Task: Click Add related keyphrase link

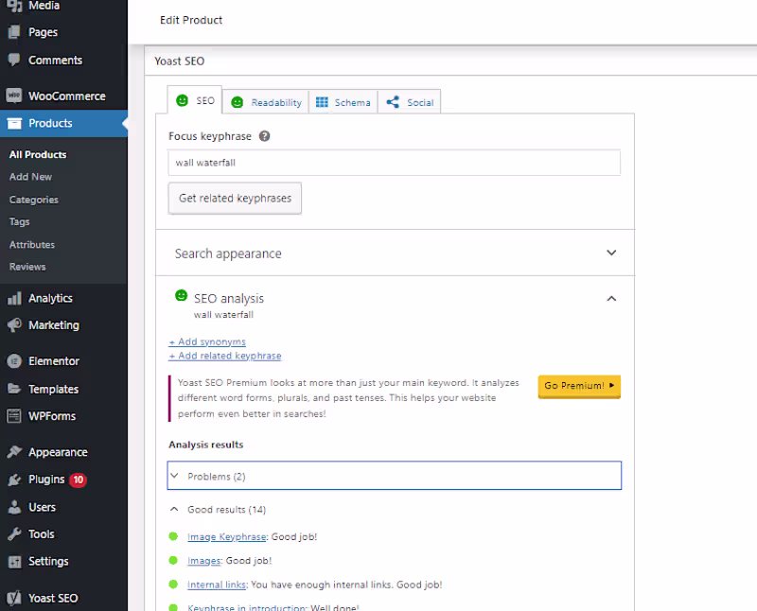Action: pyautogui.click(x=225, y=356)
